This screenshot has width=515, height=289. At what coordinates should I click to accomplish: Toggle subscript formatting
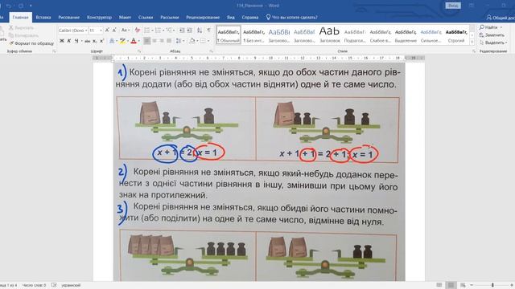[x=95, y=41]
